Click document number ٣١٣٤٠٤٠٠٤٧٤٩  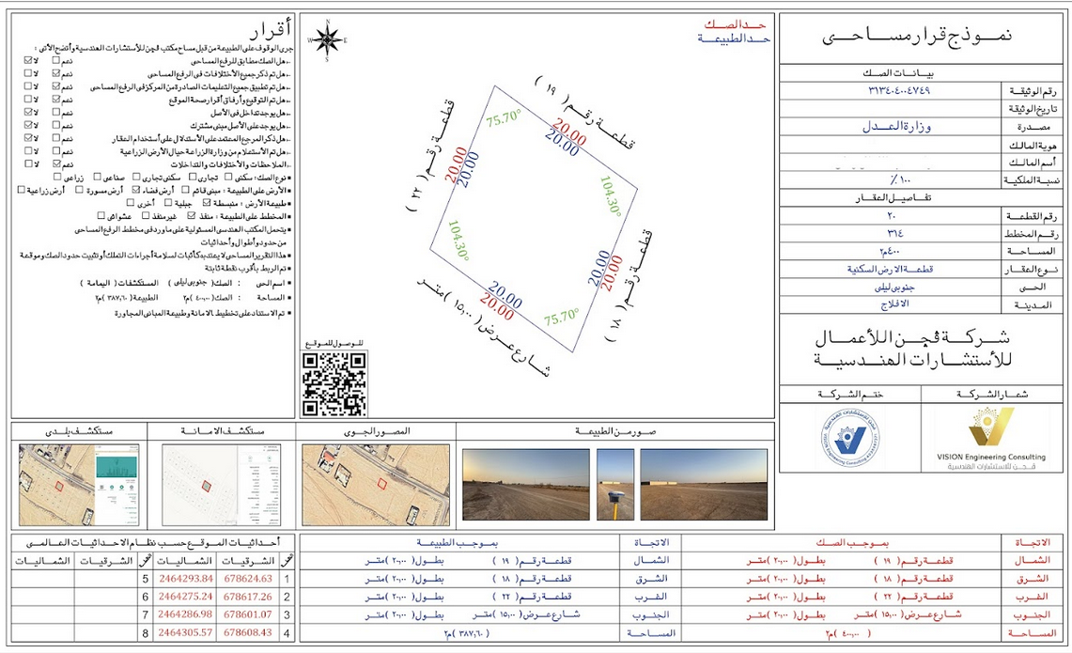899,90
